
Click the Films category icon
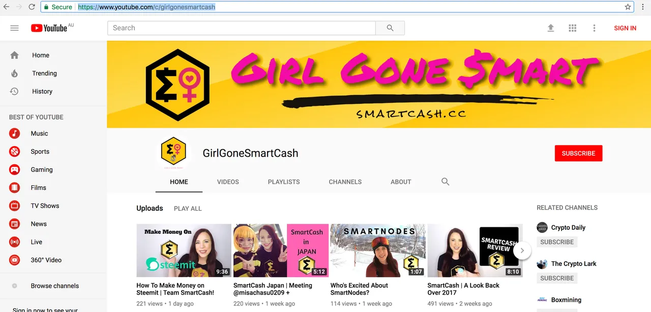(x=14, y=188)
